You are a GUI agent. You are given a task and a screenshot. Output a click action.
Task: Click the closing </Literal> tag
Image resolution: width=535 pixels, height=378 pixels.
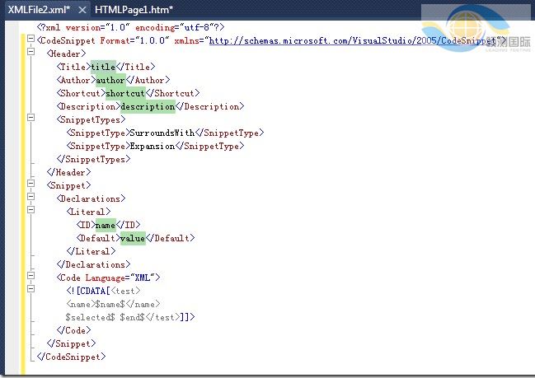tap(92, 251)
